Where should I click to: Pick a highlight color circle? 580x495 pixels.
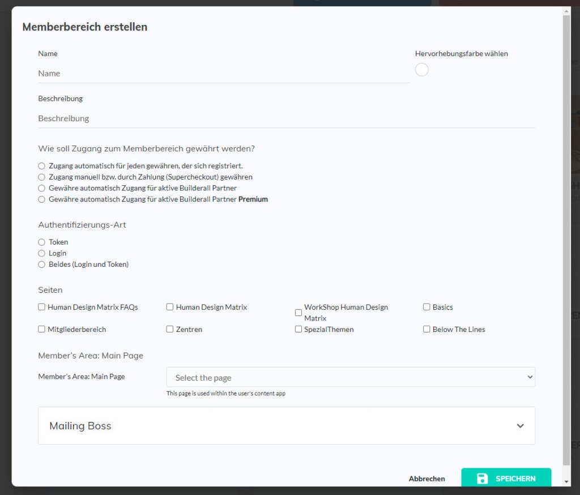(422, 70)
